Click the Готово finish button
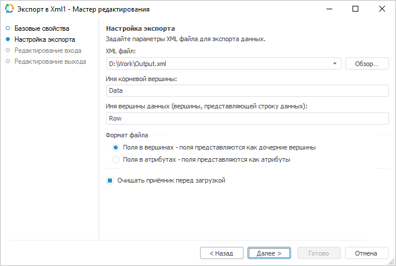This screenshot has width=396, height=266. [318, 253]
